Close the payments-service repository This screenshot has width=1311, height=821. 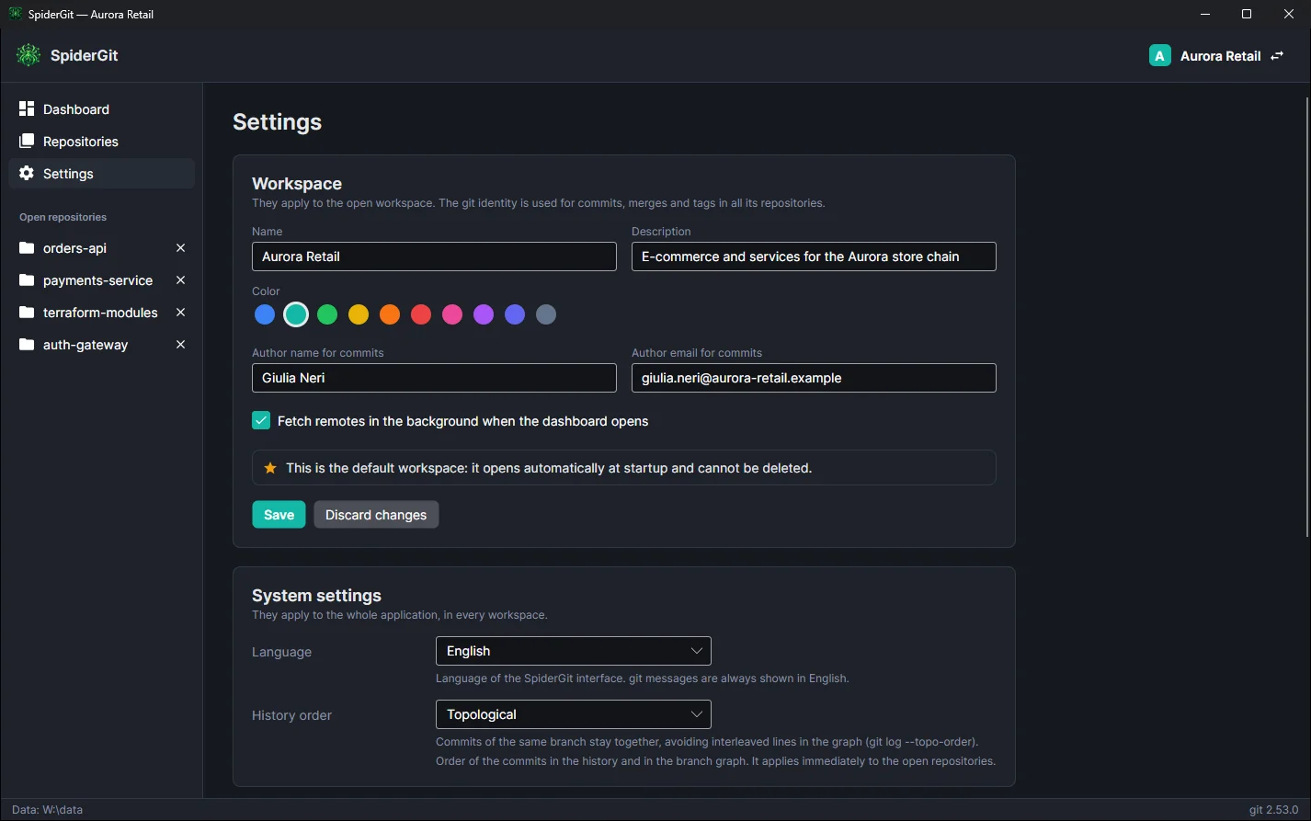pos(181,280)
